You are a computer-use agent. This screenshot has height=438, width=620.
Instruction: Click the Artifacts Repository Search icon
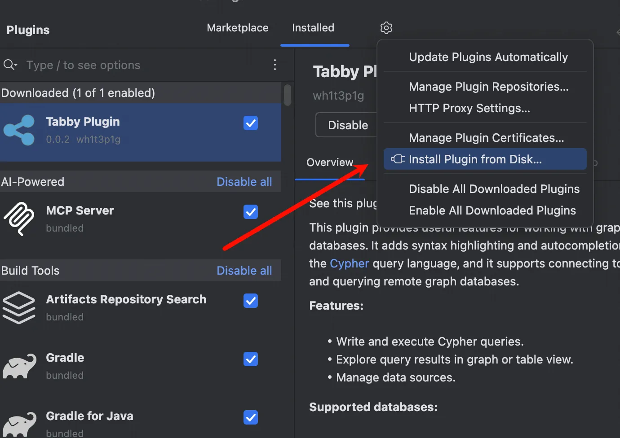pyautogui.click(x=19, y=308)
